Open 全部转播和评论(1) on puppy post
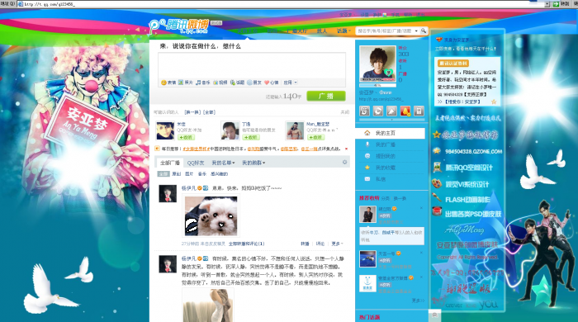The image size is (578, 322). [x=246, y=244]
